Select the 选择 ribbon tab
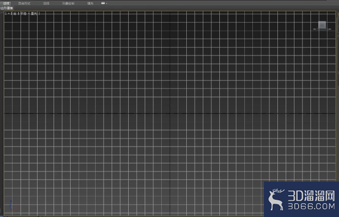The width and height of the screenshot is (339, 217). pos(46,3)
